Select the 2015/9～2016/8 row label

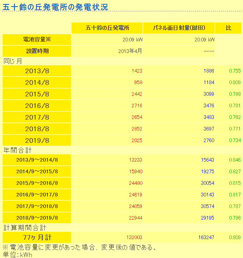[x=37, y=183]
